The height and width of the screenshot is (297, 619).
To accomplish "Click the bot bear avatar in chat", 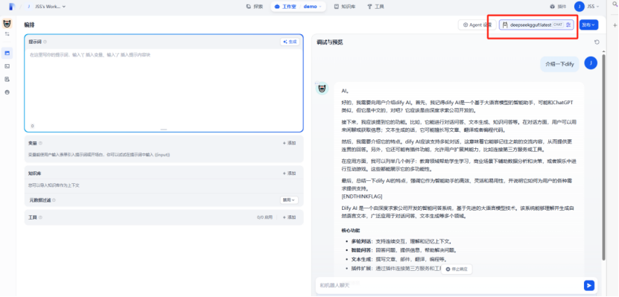I will pos(322,89).
